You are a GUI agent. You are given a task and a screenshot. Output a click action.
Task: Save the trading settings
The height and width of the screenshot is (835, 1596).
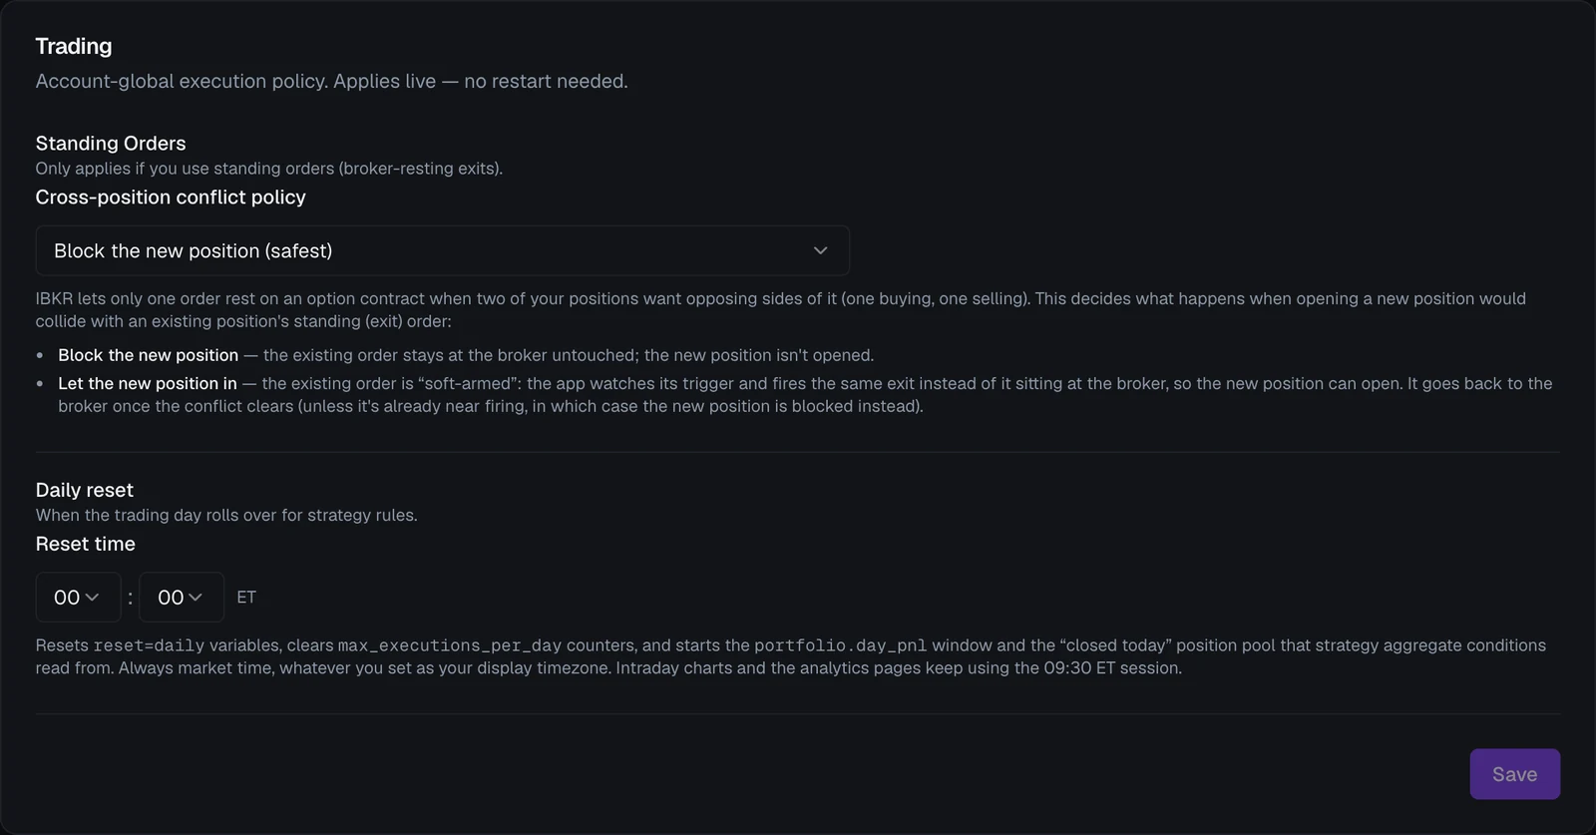[x=1514, y=774]
